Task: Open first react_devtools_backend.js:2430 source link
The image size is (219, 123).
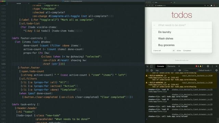Action: pyautogui.click(x=197, y=76)
